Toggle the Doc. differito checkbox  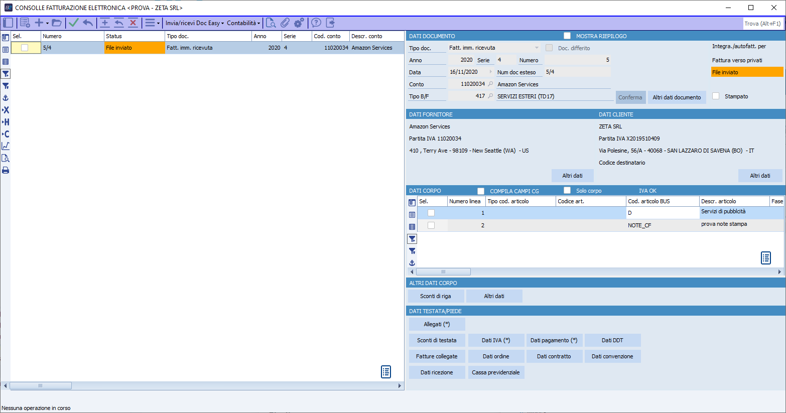549,48
